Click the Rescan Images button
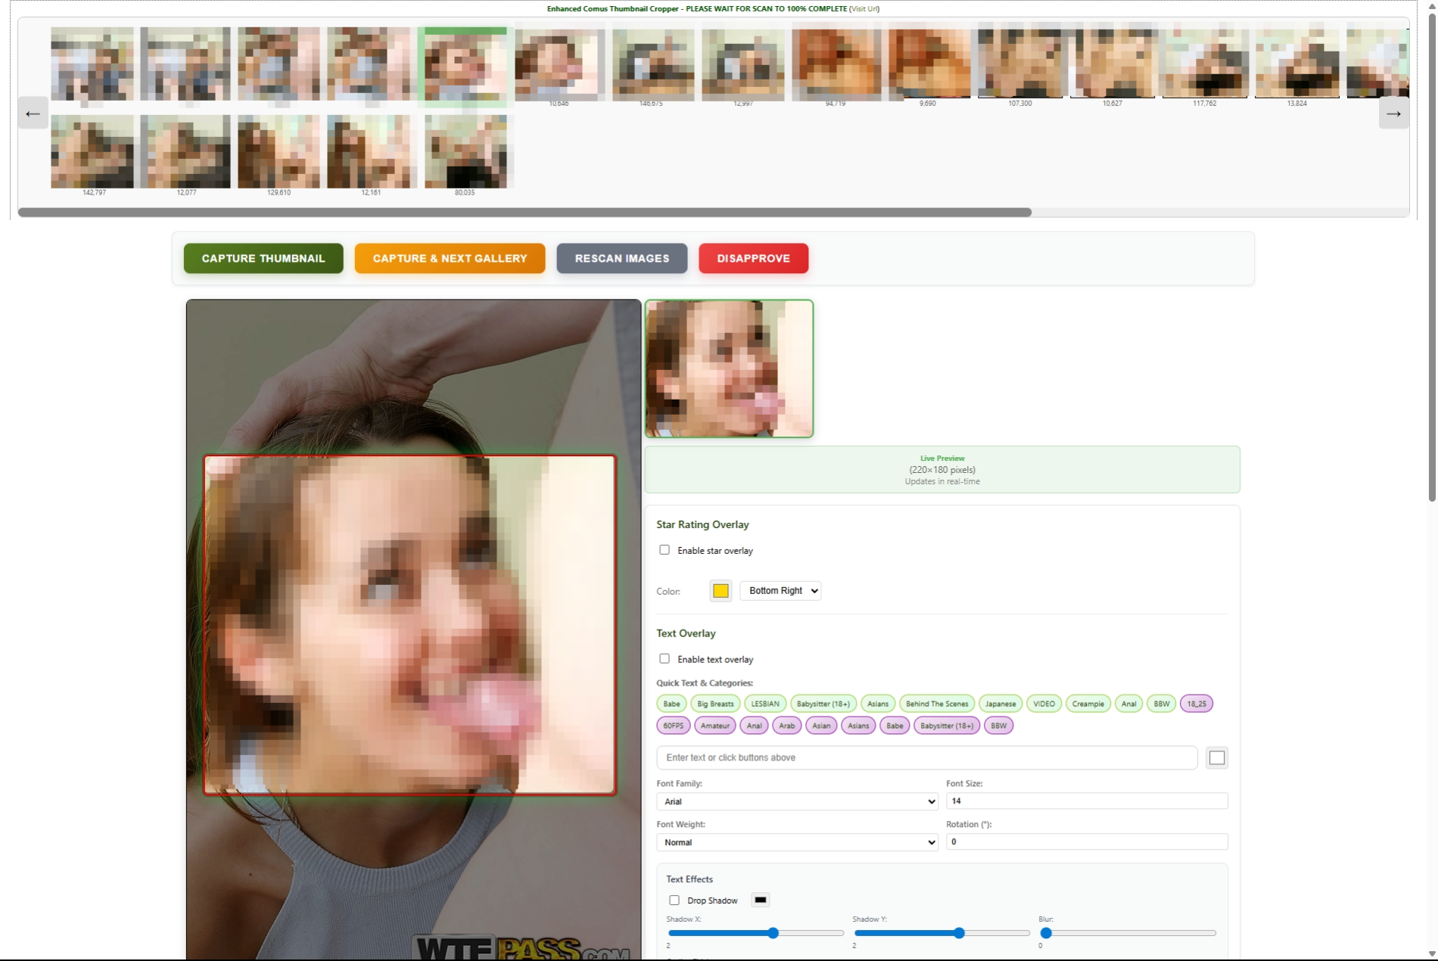This screenshot has width=1438, height=961. 621,258
